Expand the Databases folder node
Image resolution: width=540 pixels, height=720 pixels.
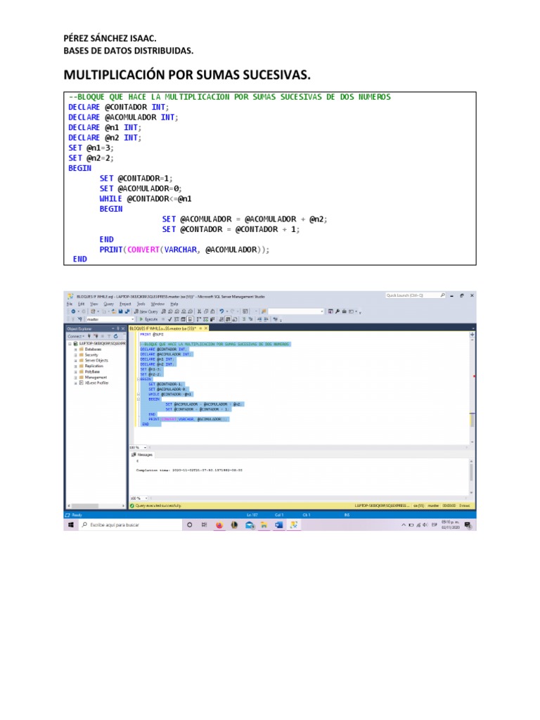(x=75, y=349)
